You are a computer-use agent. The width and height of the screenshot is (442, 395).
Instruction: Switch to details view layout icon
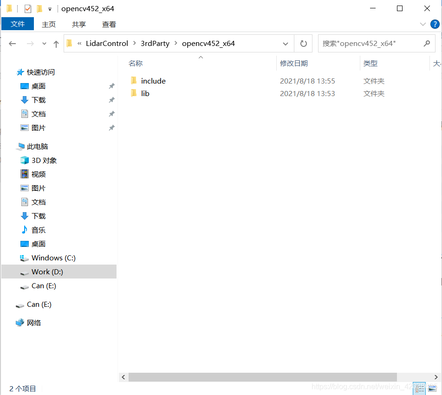419,389
